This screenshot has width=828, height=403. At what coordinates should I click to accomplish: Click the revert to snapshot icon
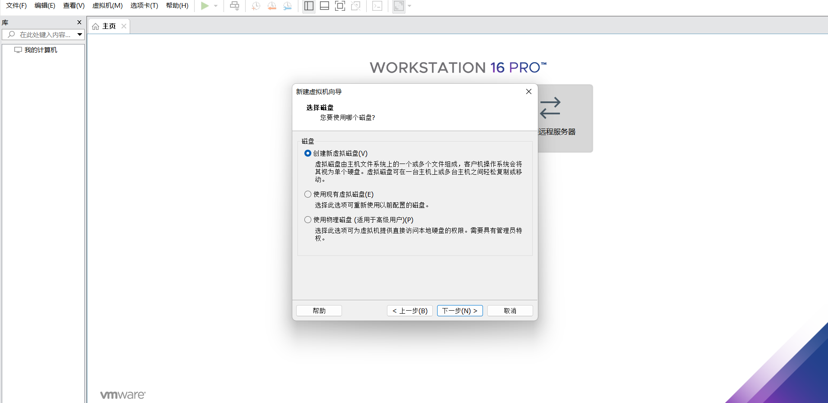tap(272, 6)
